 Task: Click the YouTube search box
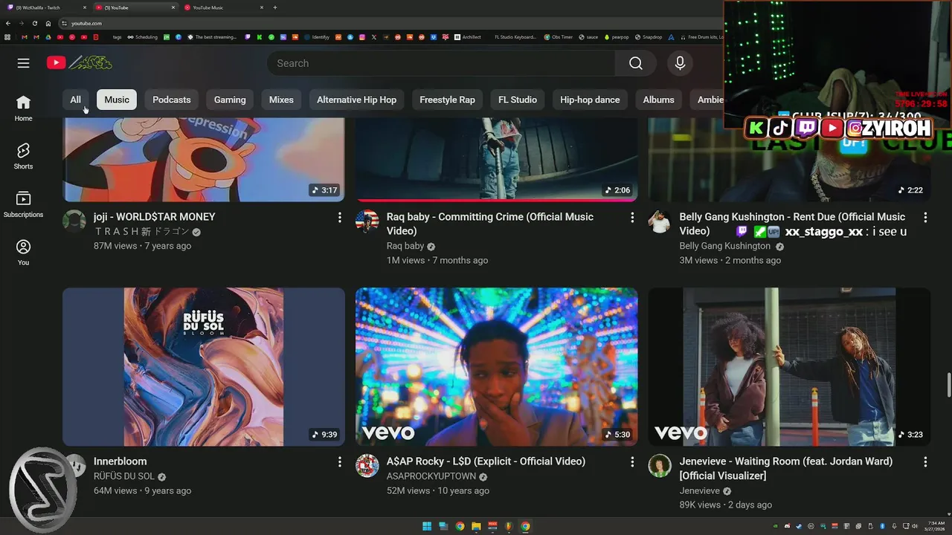441,63
